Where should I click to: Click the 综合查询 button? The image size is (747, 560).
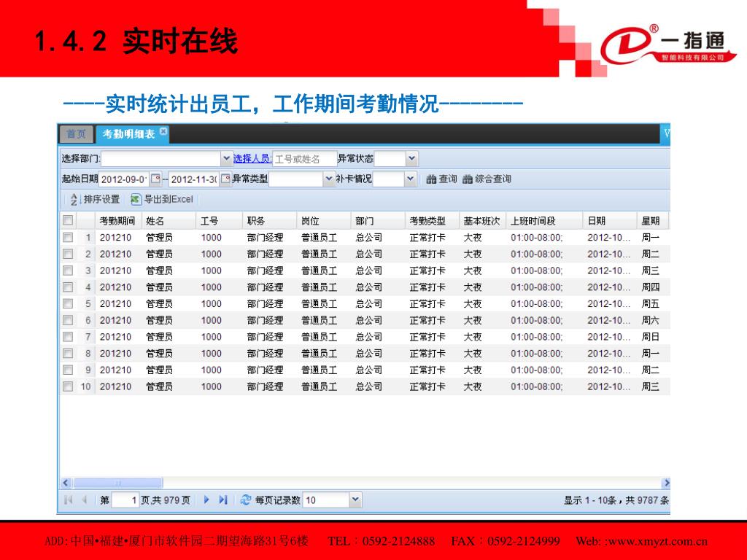pyautogui.click(x=487, y=179)
